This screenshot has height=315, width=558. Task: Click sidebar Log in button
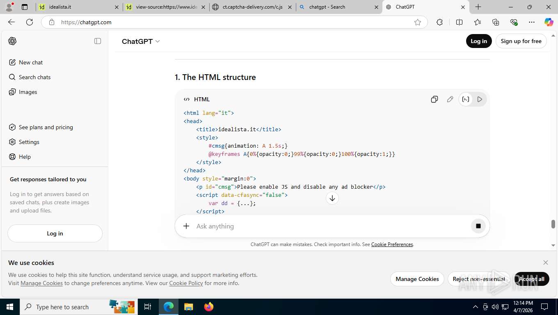click(55, 233)
